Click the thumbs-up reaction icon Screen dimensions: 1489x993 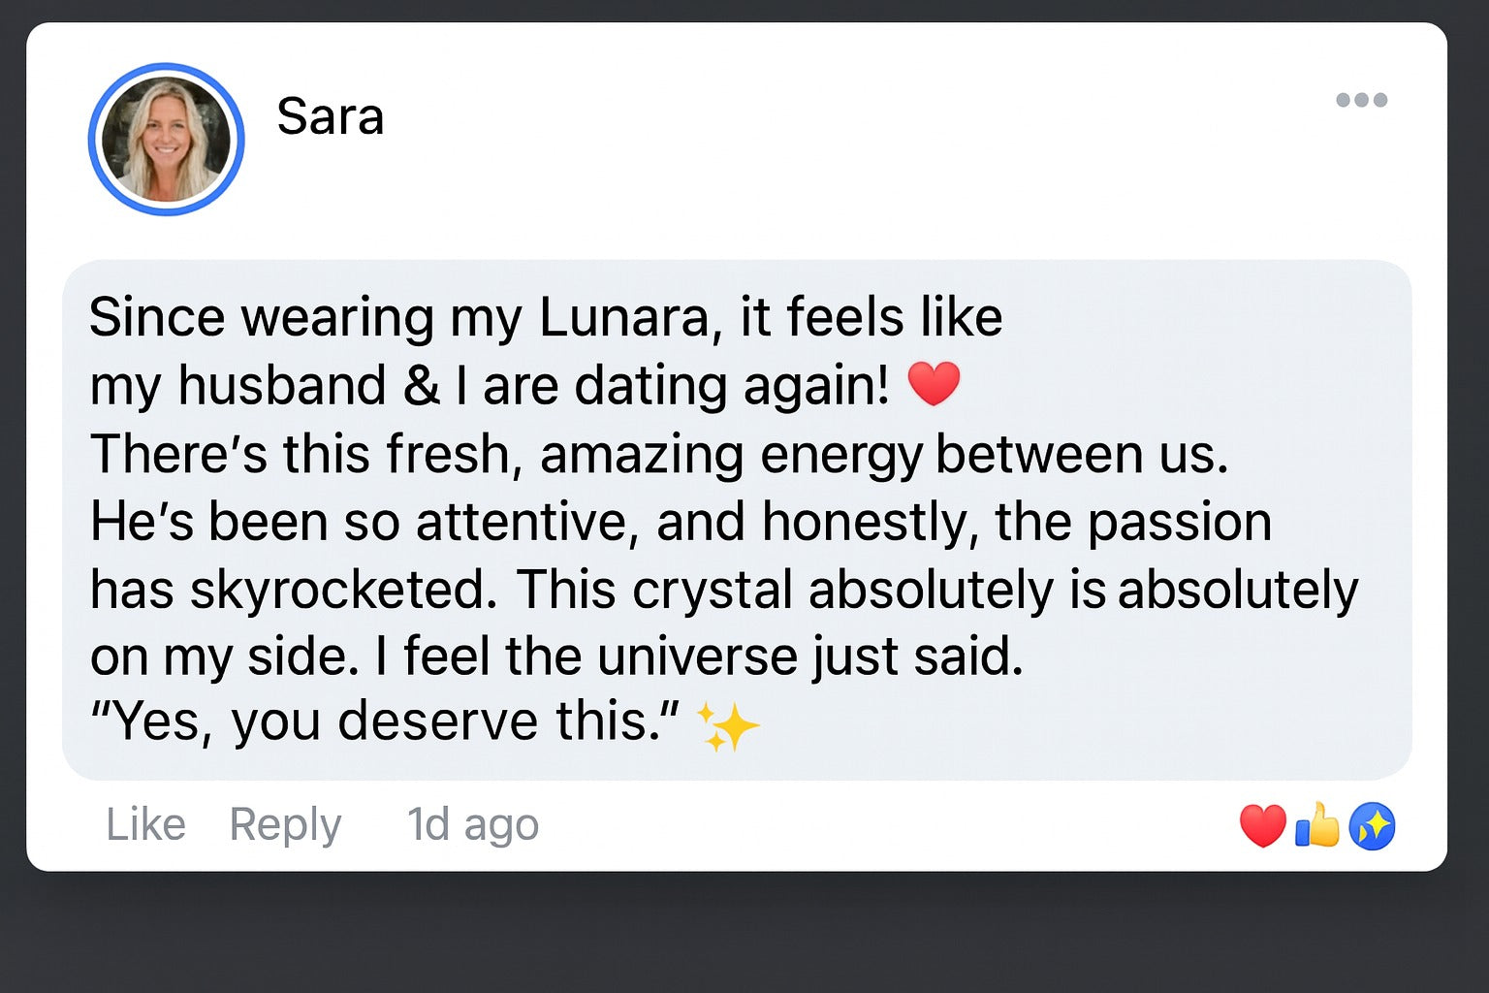(x=1317, y=825)
